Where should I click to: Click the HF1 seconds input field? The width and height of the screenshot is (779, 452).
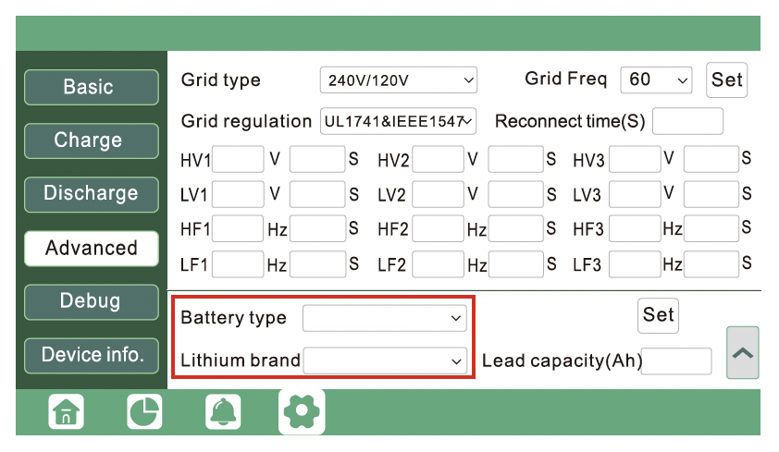[x=317, y=228]
